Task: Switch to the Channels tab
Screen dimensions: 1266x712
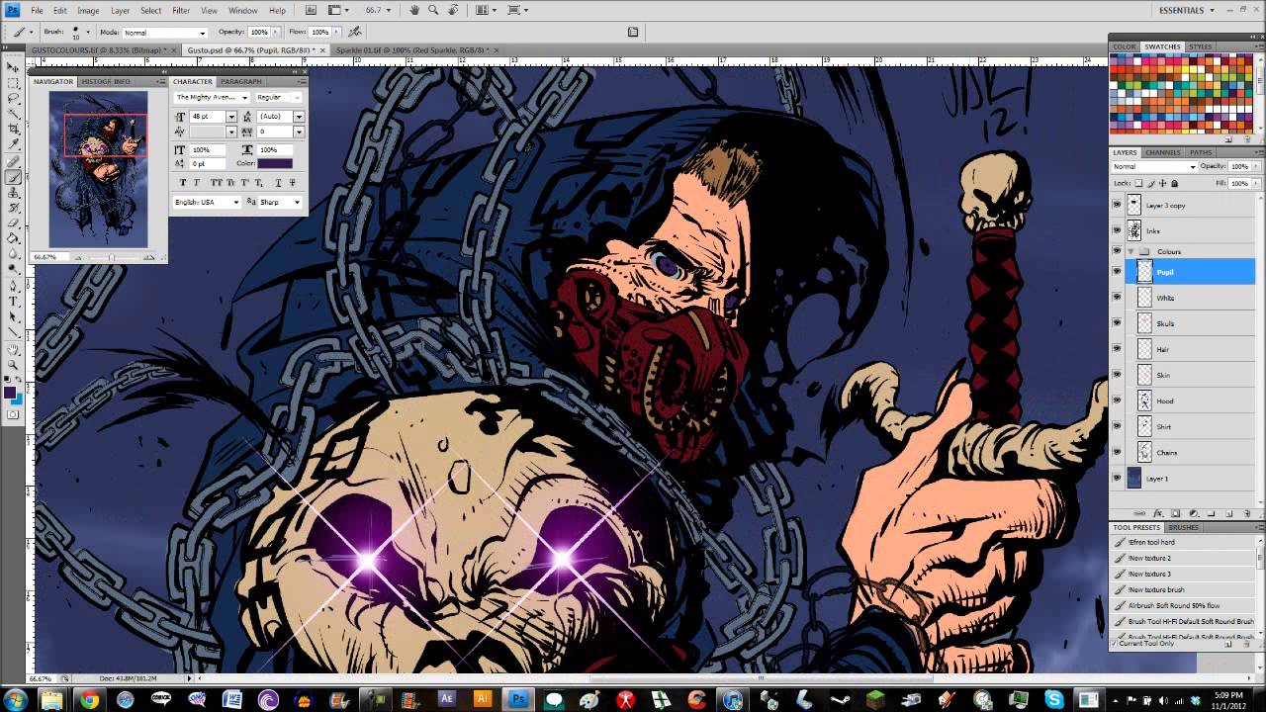Action: (1163, 152)
